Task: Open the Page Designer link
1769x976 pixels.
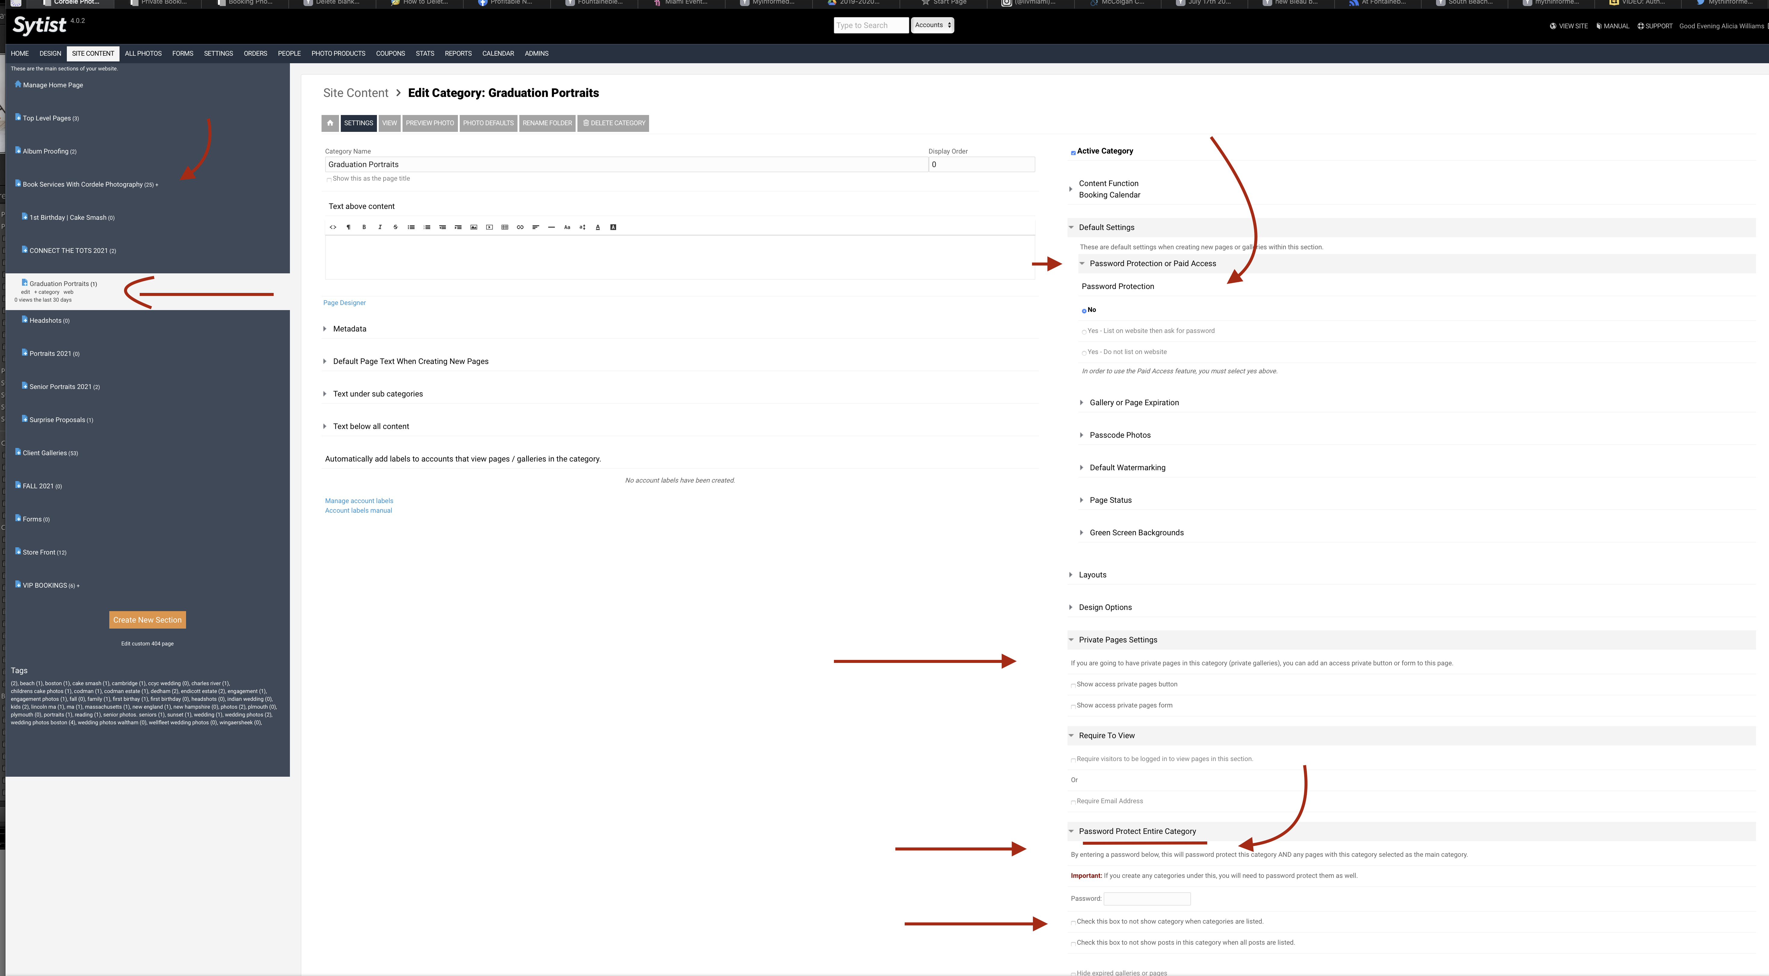Action: (345, 303)
